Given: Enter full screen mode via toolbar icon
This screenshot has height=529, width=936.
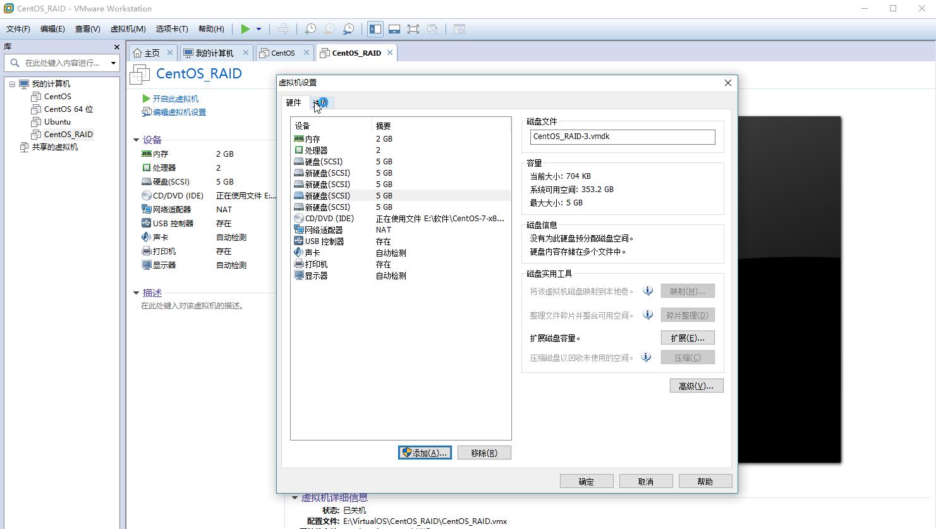Looking at the screenshot, I should point(413,29).
